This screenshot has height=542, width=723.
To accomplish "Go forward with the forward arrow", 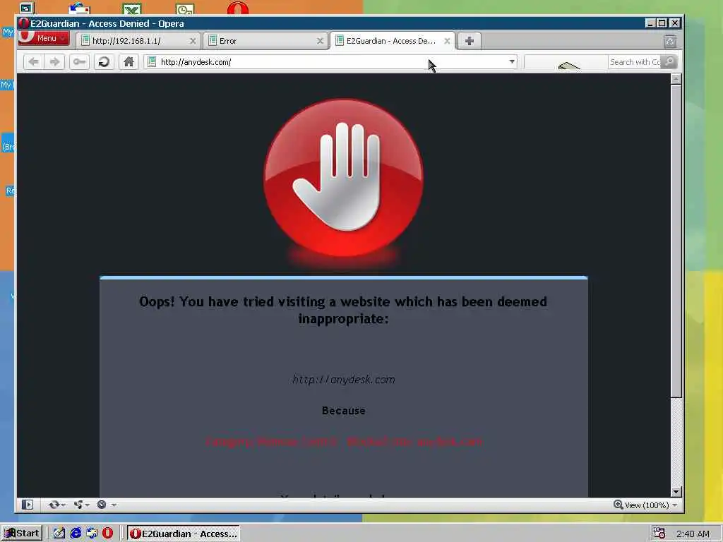I will click(x=54, y=62).
